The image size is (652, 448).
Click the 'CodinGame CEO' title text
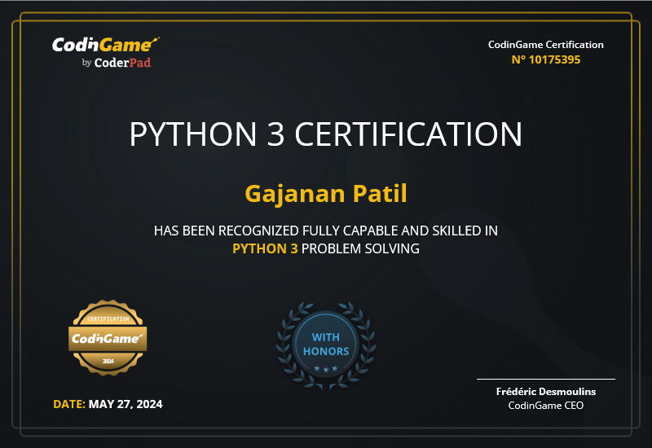(x=546, y=405)
